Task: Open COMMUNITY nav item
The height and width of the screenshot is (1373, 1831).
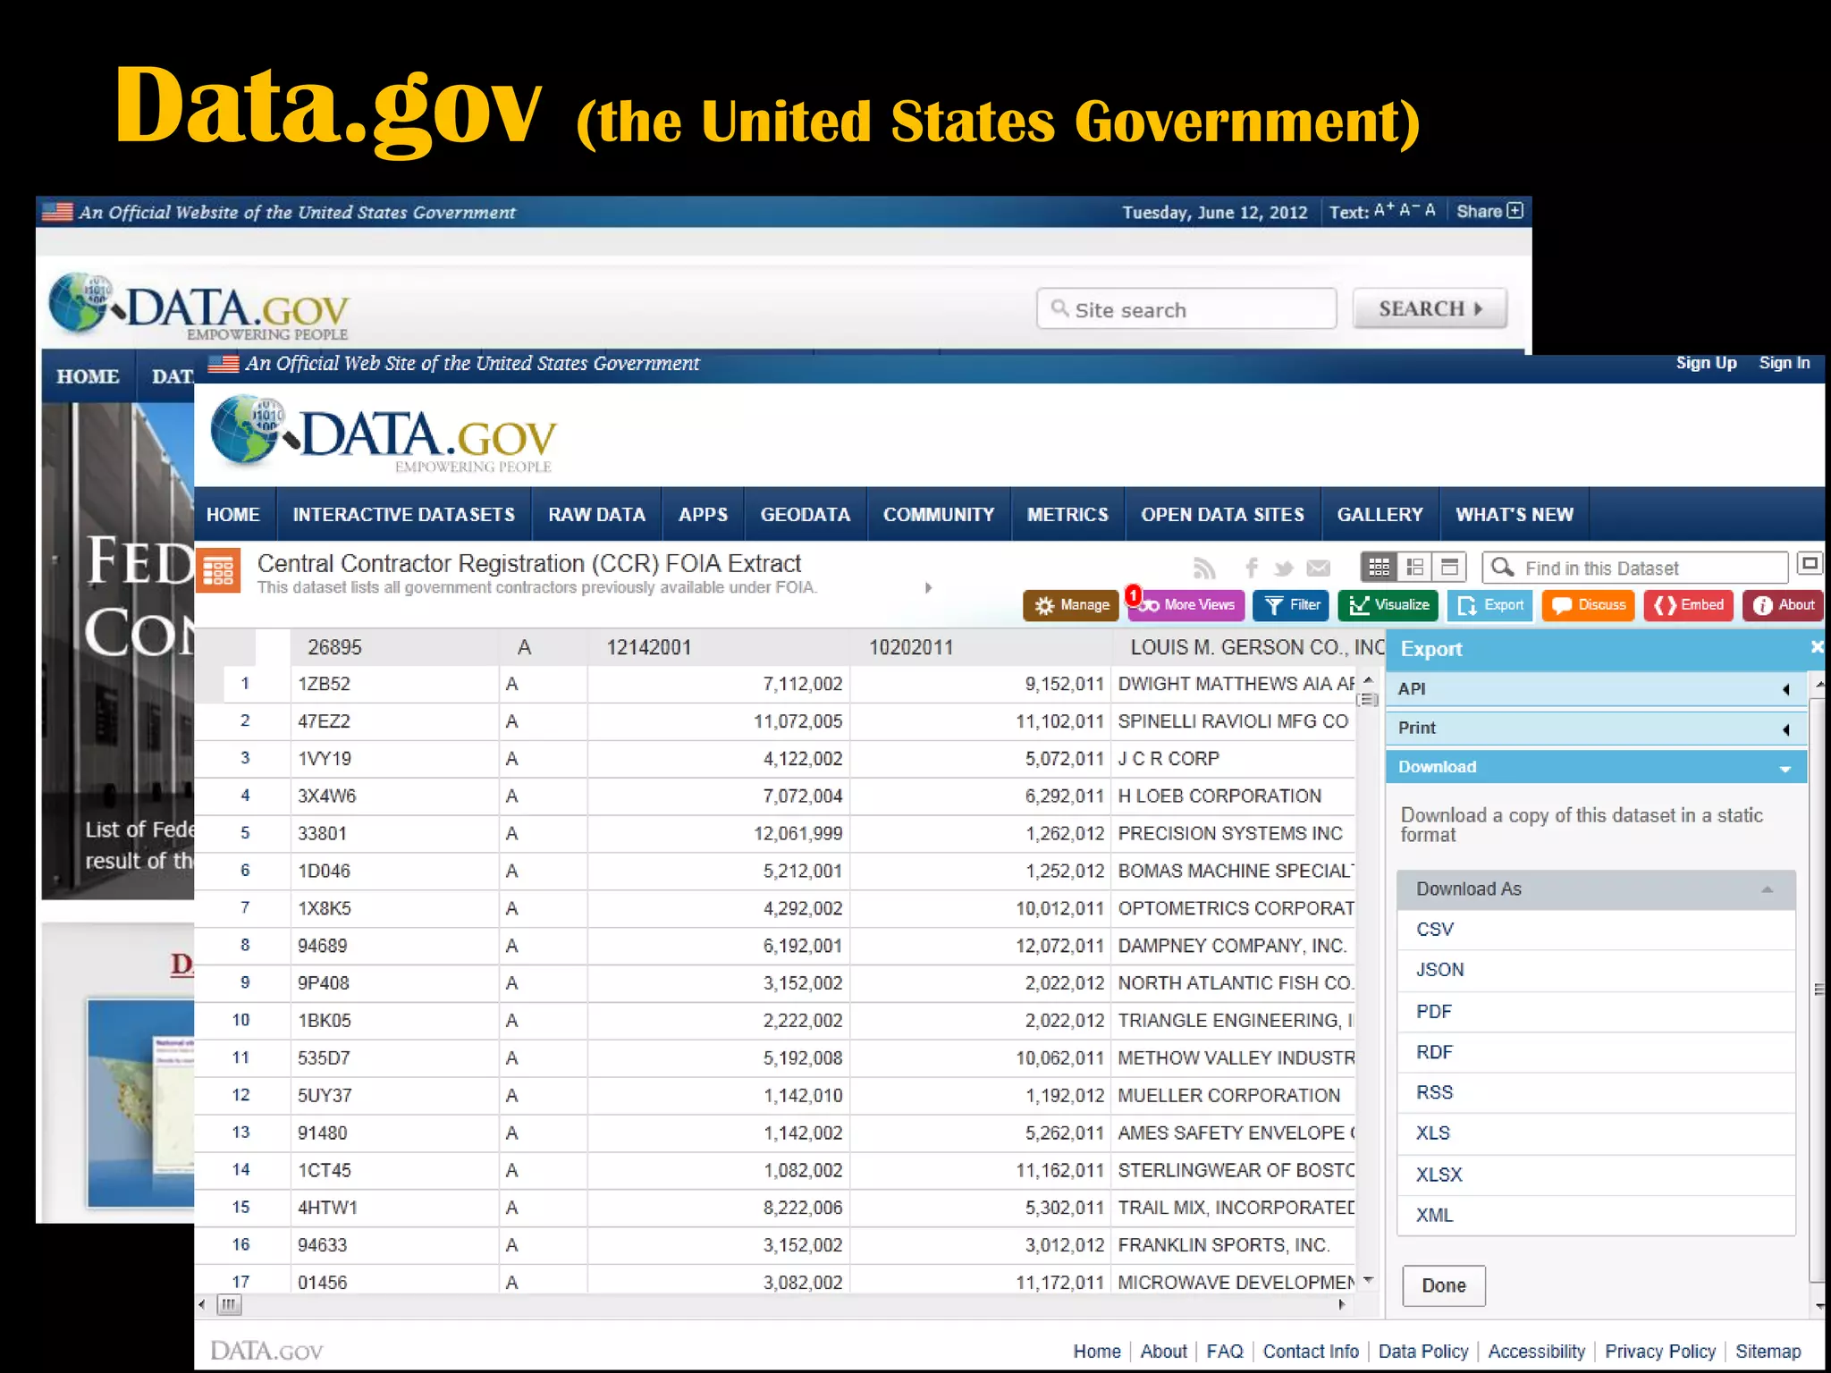Action: click(939, 515)
